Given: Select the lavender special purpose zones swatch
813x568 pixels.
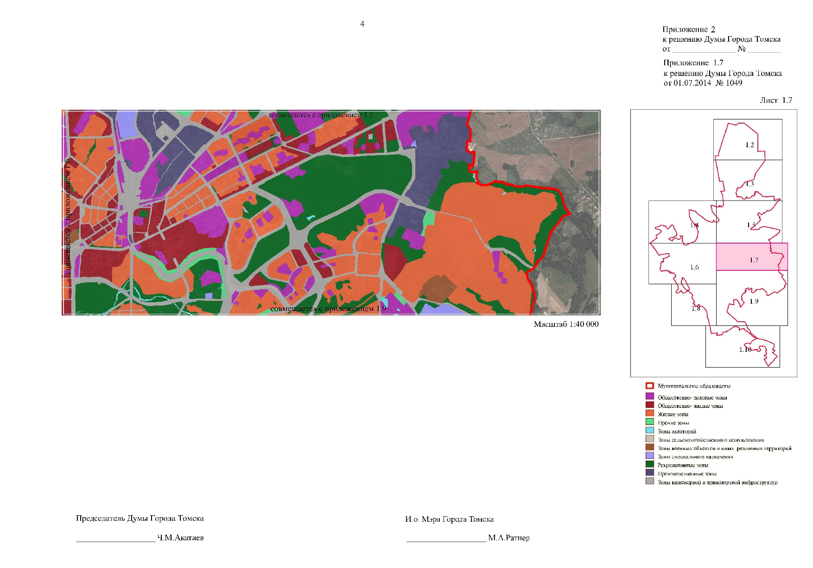Looking at the screenshot, I should (x=649, y=456).
